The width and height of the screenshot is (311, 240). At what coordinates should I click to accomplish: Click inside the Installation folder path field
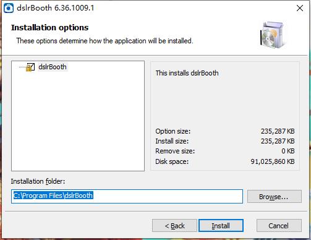click(x=127, y=196)
